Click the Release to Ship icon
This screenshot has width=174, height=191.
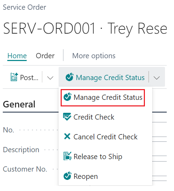(67, 156)
